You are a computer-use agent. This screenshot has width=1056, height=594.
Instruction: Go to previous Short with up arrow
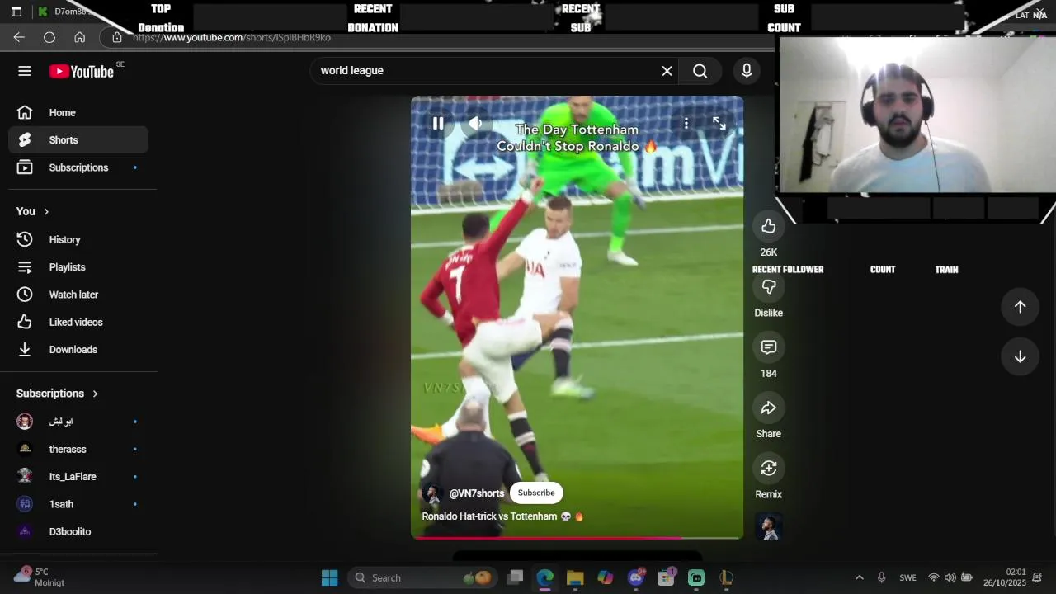(x=1020, y=307)
